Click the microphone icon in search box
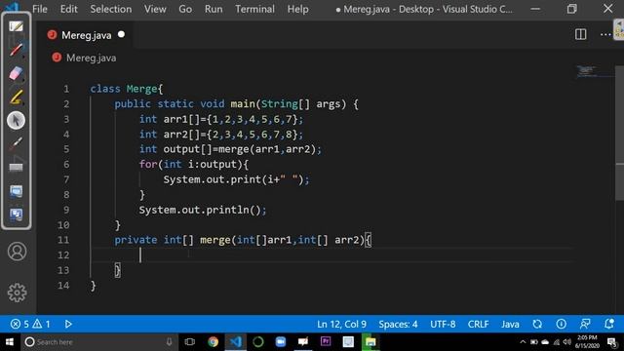The width and height of the screenshot is (624, 351). point(169,342)
